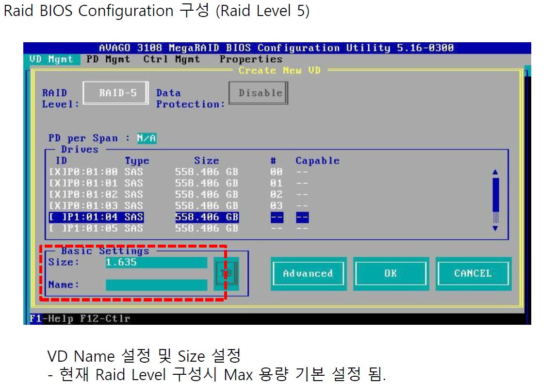Click the drives list scrollbar thumb

click(495, 194)
